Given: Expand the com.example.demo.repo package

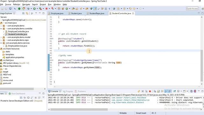Looking at the screenshot, I should pyautogui.click(x=1, y=40).
